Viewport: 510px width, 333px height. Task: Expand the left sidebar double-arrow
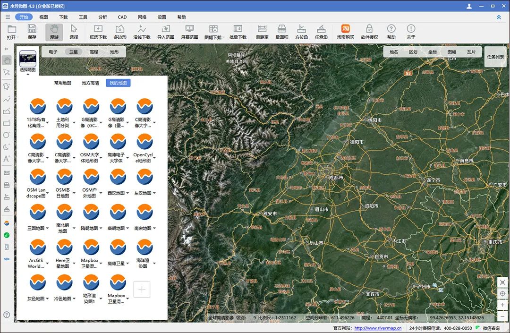click(7, 49)
